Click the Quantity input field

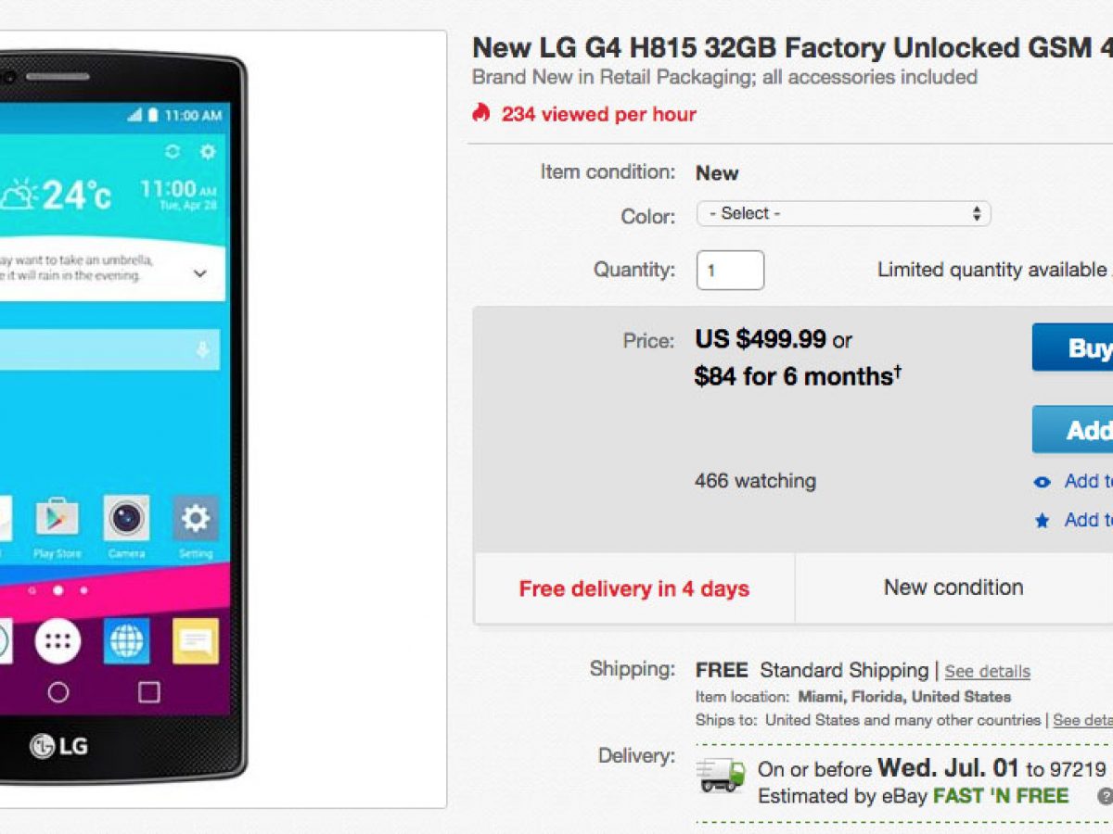[x=730, y=271]
